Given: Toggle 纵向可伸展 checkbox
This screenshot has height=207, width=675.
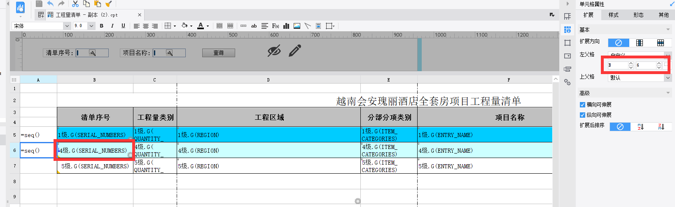Looking at the screenshot, I should 582,115.
